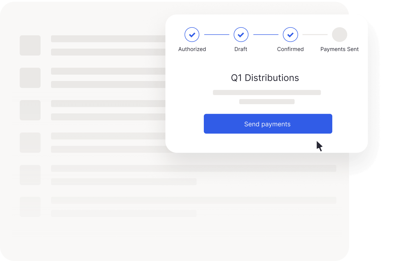394x261 pixels.
Task: Click the Payments Sent step label
Action: point(339,49)
